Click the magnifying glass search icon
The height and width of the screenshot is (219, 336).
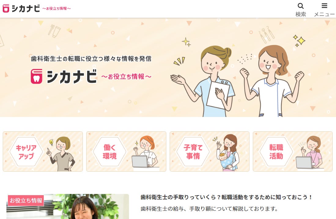(x=301, y=6)
